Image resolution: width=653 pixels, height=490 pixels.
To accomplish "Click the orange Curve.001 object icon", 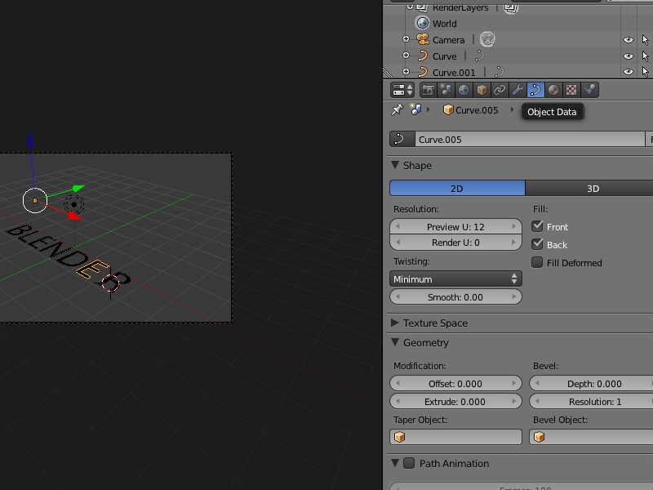I will tap(422, 72).
